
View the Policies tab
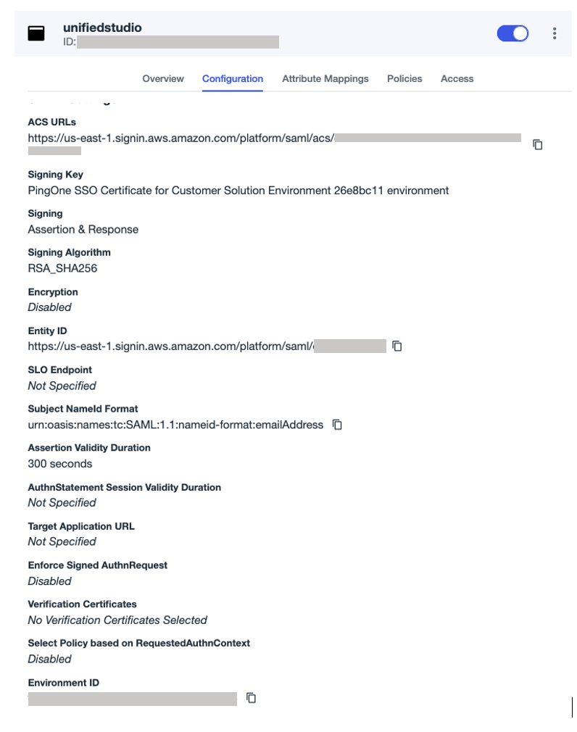pos(404,78)
